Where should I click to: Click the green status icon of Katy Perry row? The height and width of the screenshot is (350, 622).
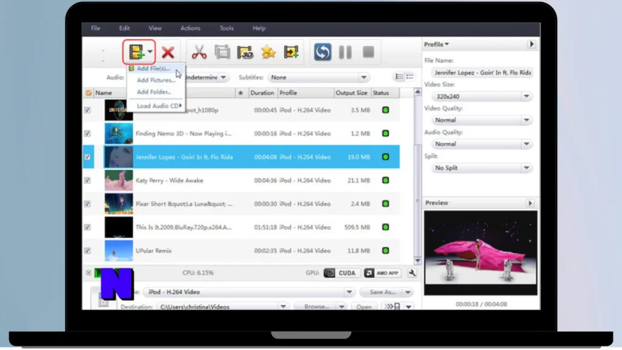[x=385, y=180]
